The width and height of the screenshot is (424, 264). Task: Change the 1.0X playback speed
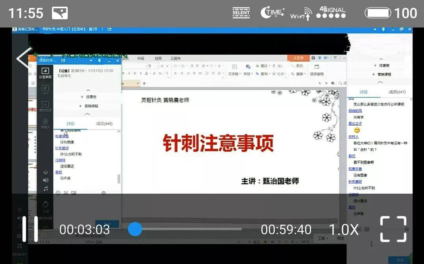344,230
